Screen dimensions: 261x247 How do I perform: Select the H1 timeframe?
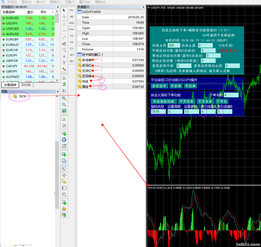(72, 36)
